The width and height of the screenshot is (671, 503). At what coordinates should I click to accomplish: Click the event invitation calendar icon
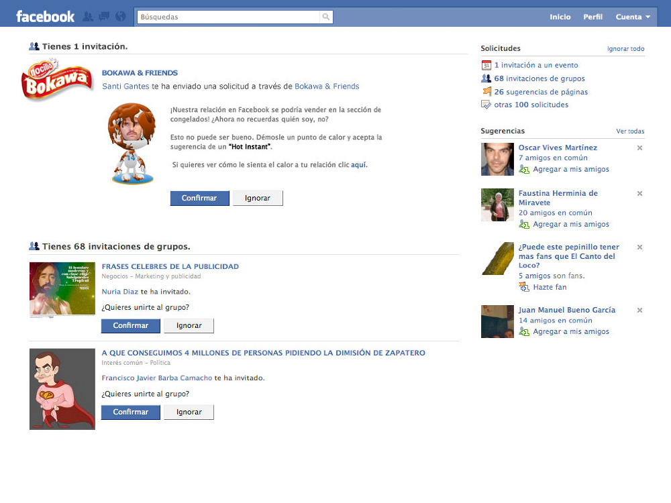point(486,65)
